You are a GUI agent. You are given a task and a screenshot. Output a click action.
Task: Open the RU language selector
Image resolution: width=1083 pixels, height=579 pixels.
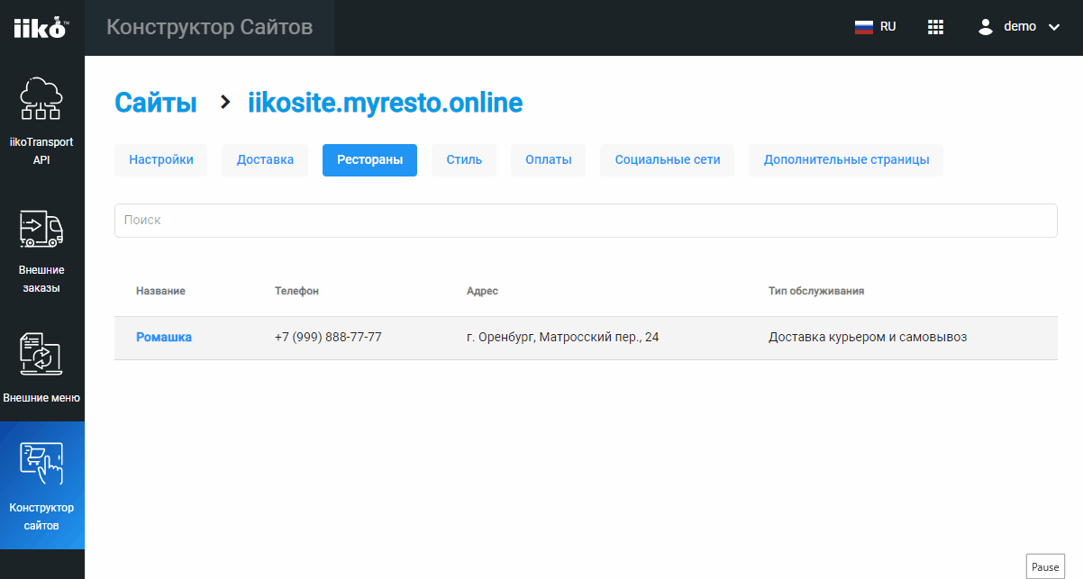[x=887, y=27]
